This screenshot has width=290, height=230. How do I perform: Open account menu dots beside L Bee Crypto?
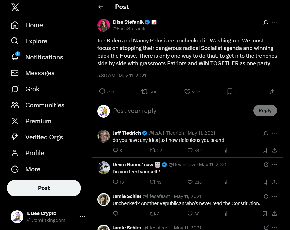click(82, 217)
